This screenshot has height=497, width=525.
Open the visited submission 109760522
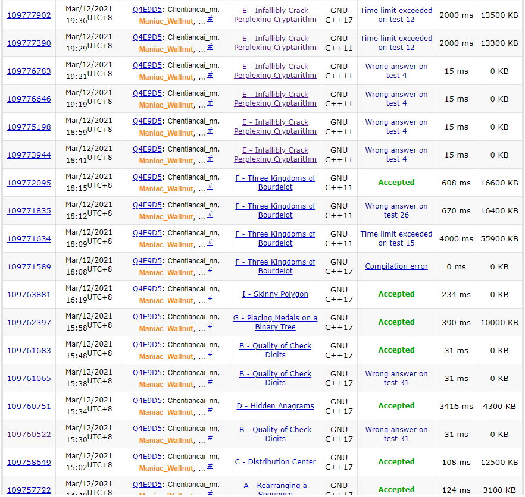pos(29,434)
